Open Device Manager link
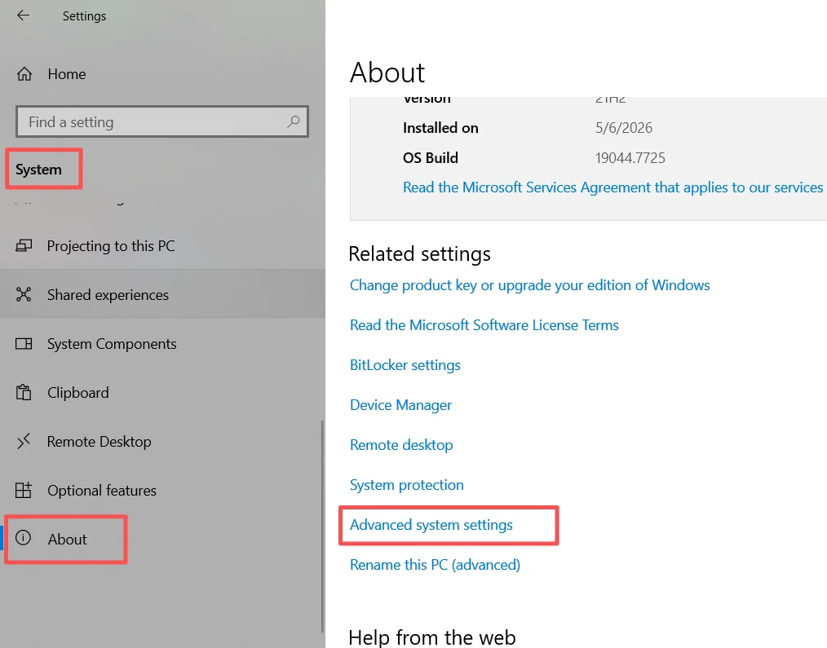The height and width of the screenshot is (648, 827). point(400,405)
